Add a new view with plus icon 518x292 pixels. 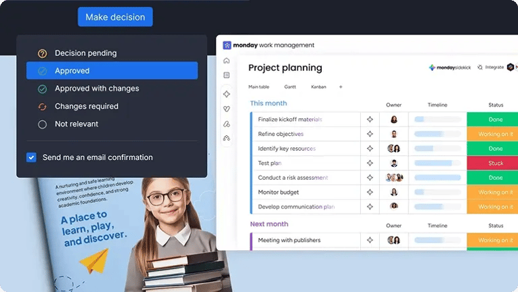pos(341,87)
